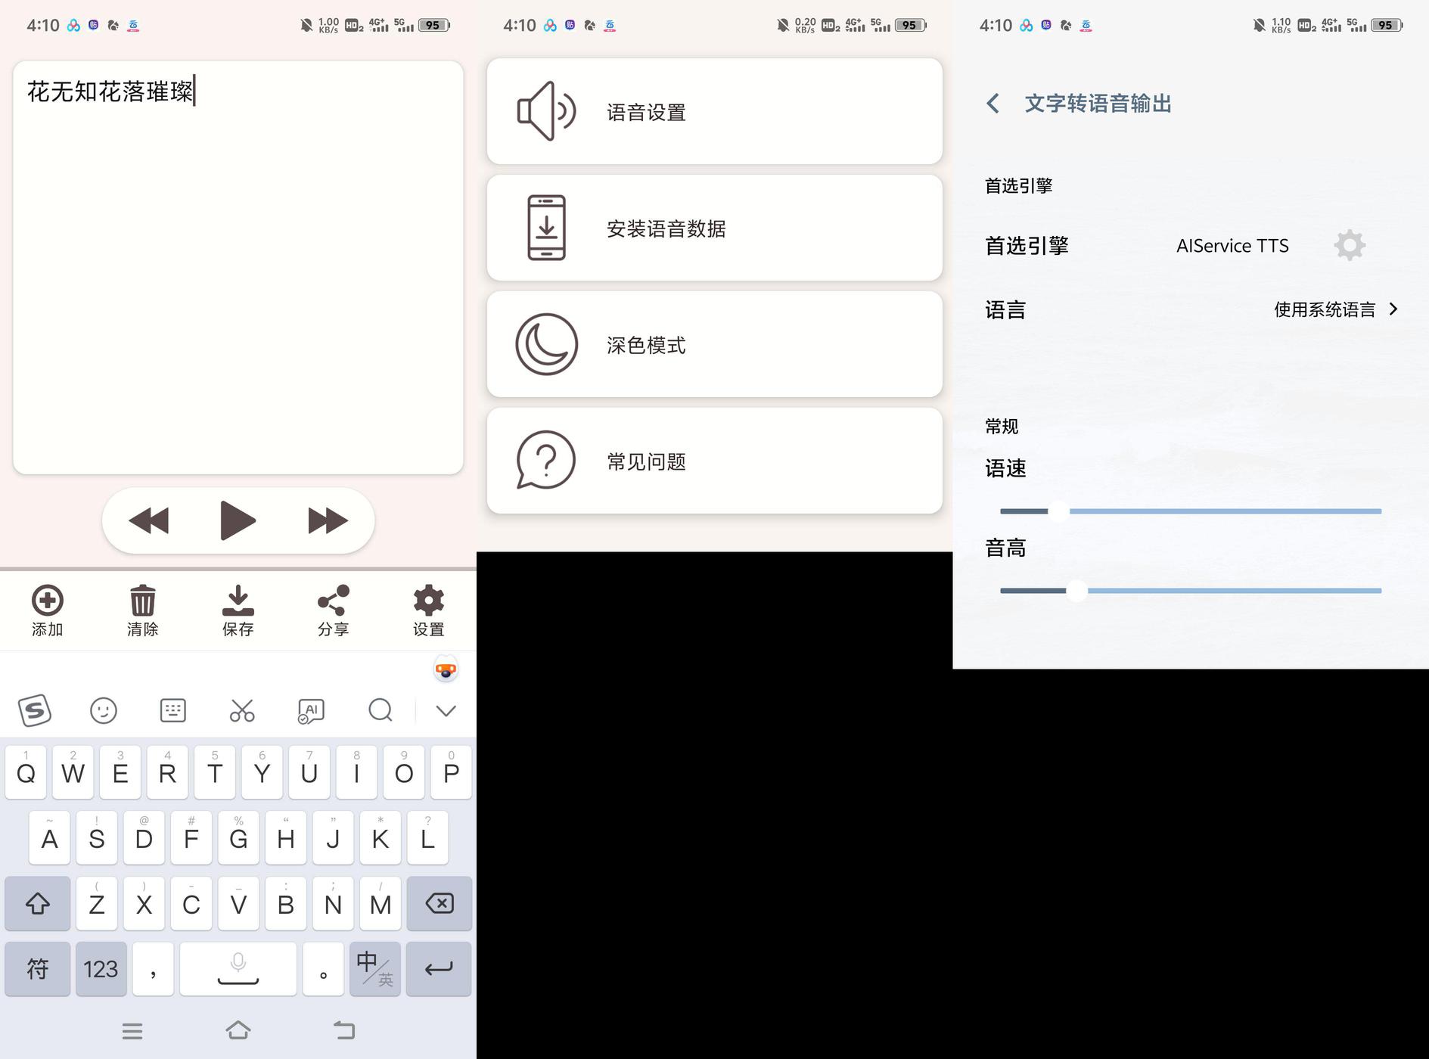The image size is (1429, 1059).
Task: Open 语音设置 voice settings entry
Action: click(715, 111)
